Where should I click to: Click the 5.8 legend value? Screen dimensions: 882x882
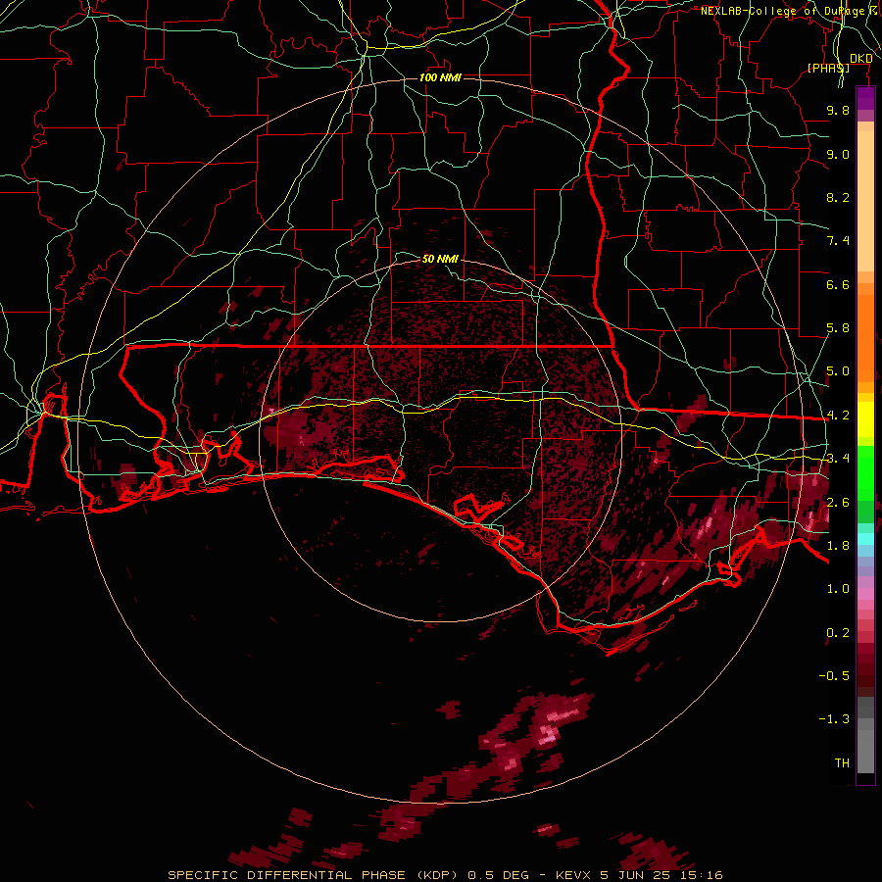coord(838,328)
